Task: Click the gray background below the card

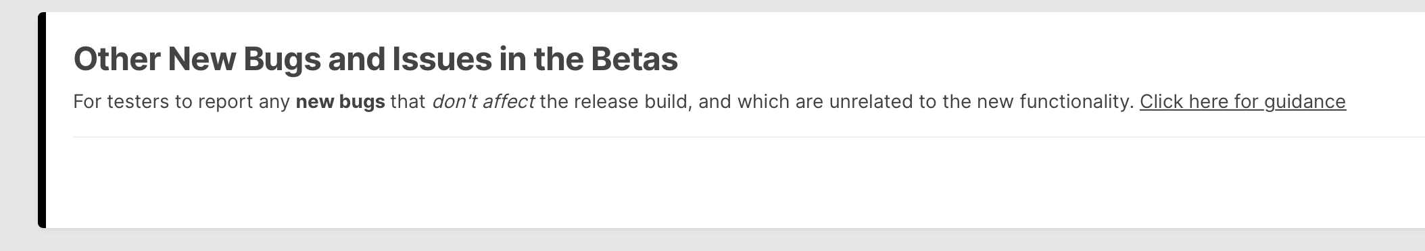Action: [x=712, y=240]
